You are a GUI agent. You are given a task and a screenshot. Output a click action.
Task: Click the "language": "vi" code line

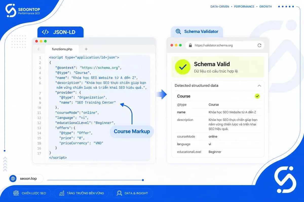coord(72,118)
